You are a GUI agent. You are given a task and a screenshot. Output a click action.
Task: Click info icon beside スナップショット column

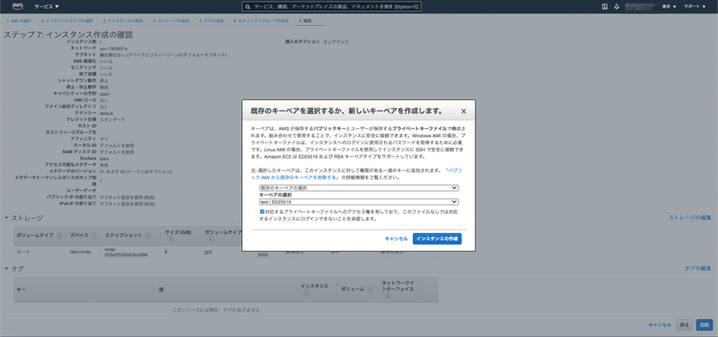[148, 236]
